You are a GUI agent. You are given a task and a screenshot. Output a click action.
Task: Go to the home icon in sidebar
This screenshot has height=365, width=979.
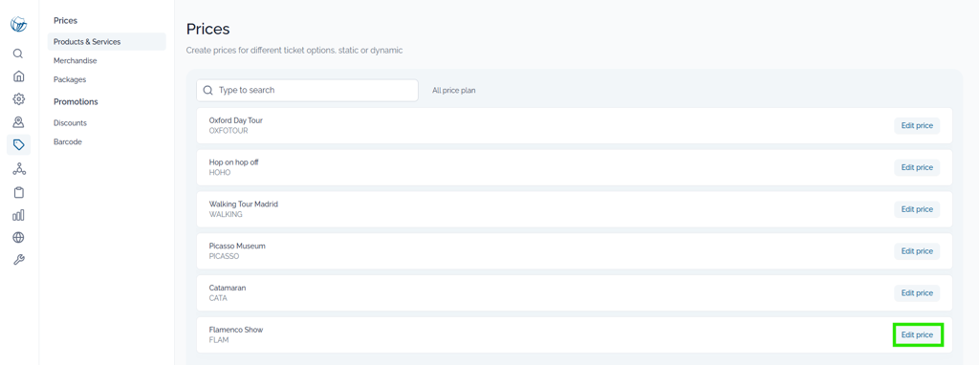tap(19, 76)
